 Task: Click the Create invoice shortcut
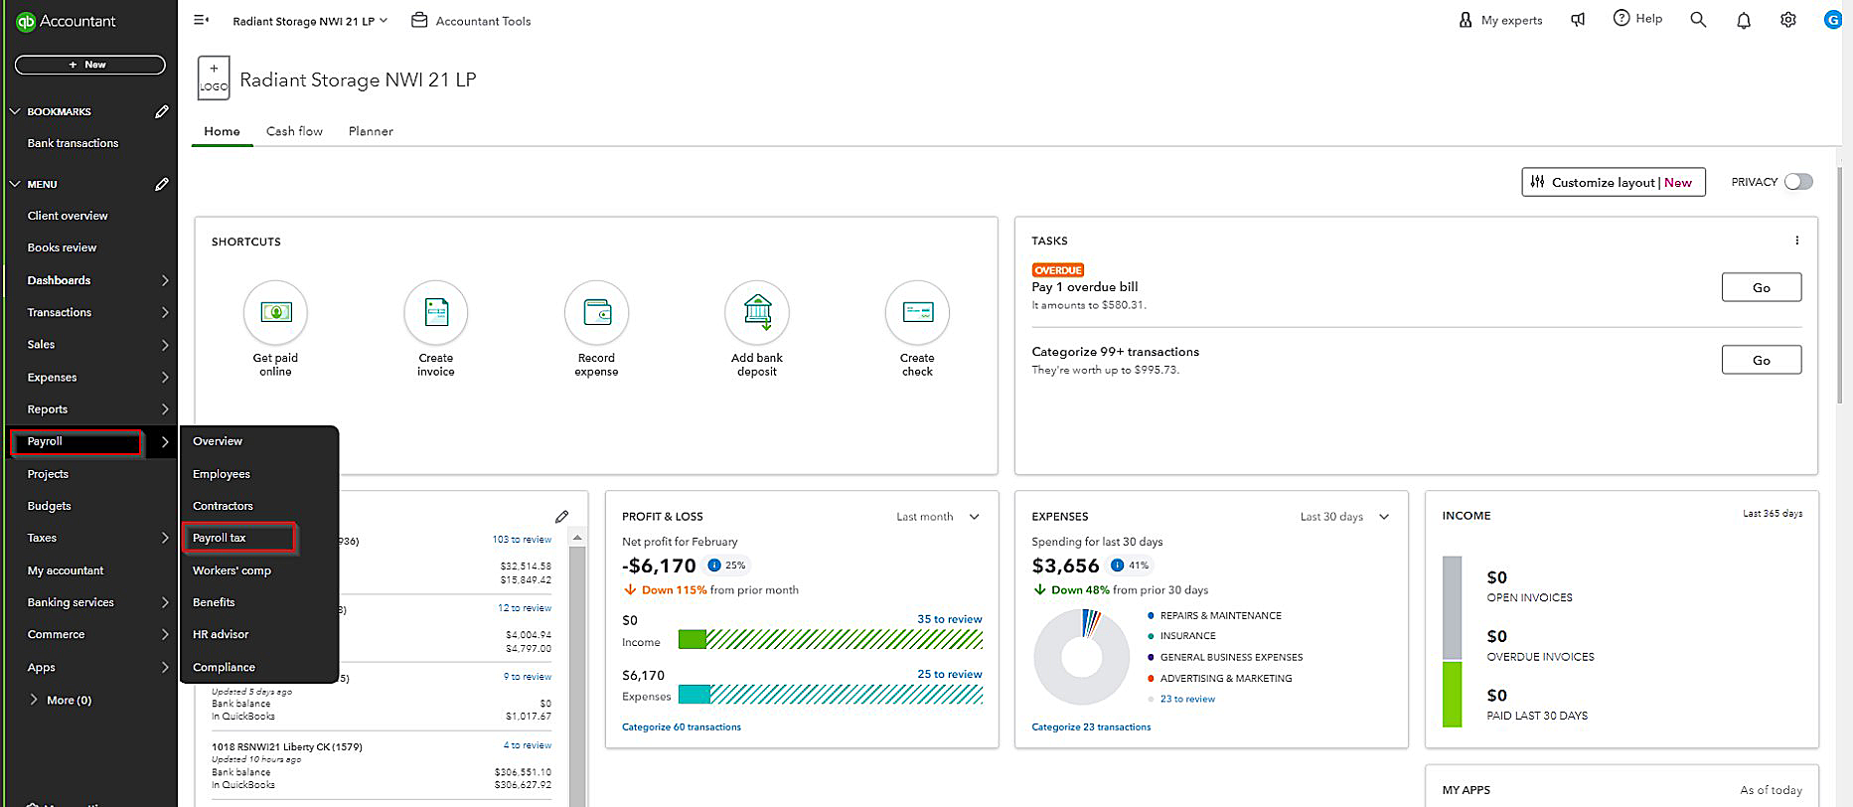436,329
